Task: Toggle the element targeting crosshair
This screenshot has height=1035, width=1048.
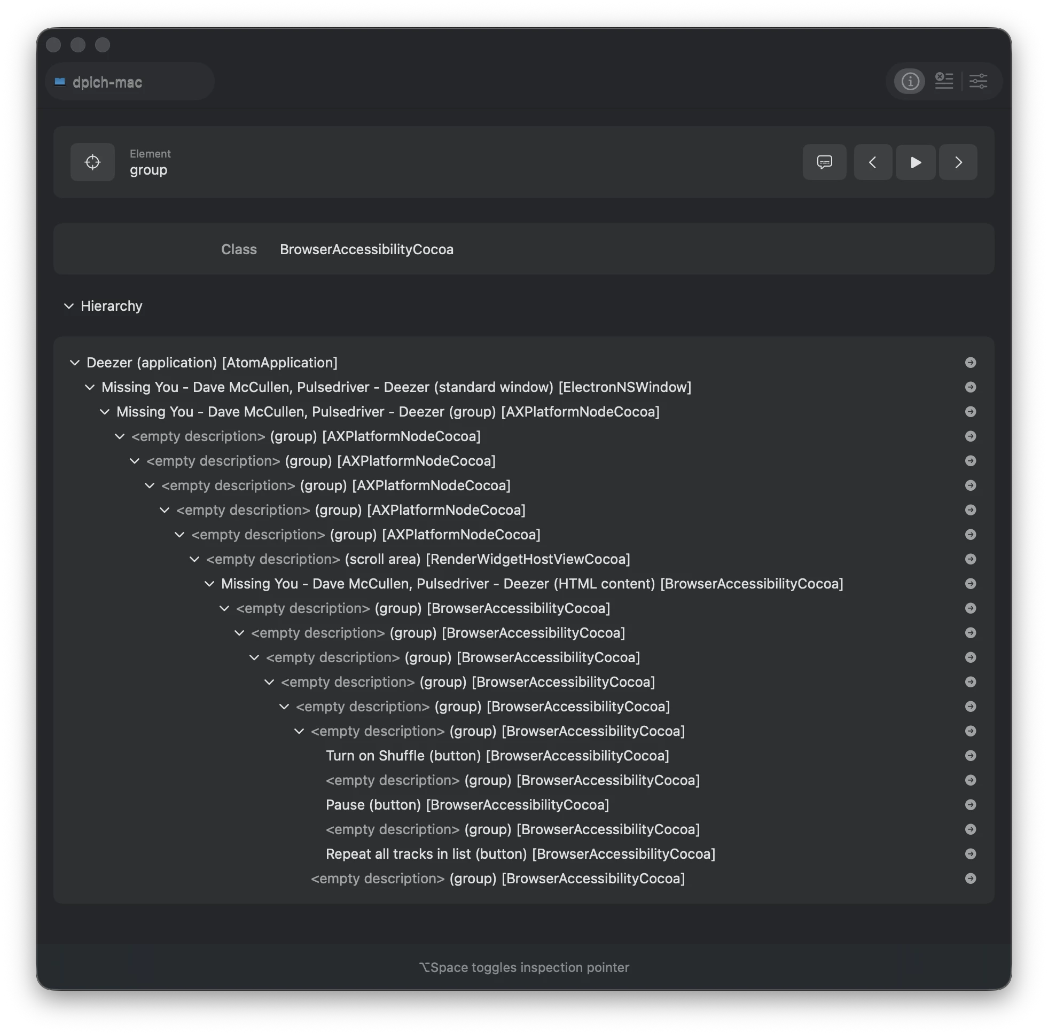Action: coord(92,162)
